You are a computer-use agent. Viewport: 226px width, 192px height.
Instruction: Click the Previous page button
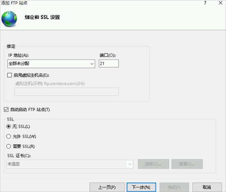107,187
